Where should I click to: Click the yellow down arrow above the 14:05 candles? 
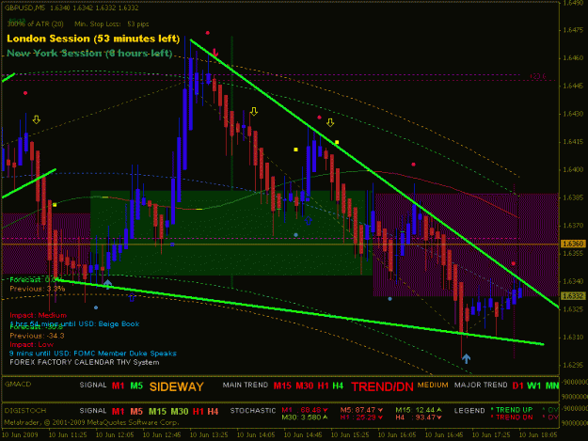(254, 111)
